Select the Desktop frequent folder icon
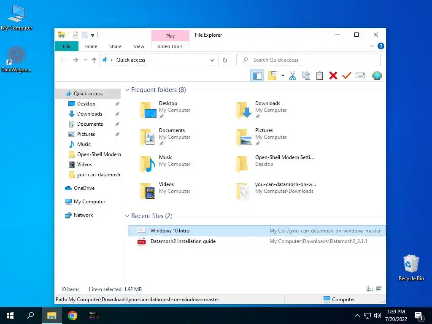Screen dimensions: 432x324 pos(148,110)
